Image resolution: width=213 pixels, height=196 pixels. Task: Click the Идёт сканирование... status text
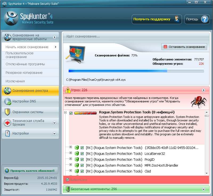83,36
